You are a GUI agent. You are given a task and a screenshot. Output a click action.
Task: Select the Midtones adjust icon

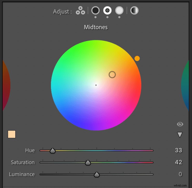(107, 10)
